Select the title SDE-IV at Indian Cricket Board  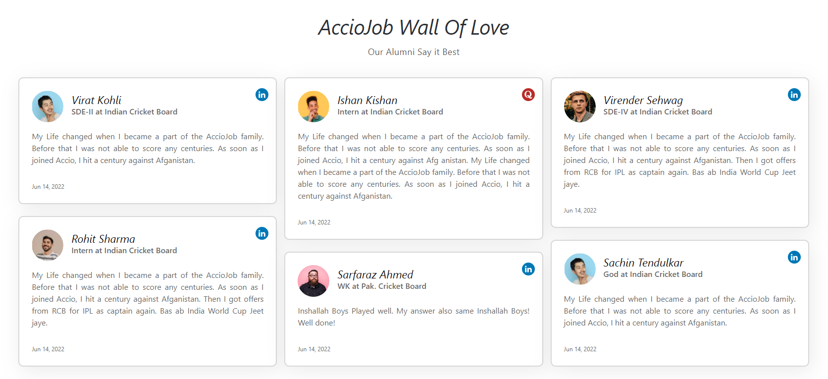click(658, 111)
